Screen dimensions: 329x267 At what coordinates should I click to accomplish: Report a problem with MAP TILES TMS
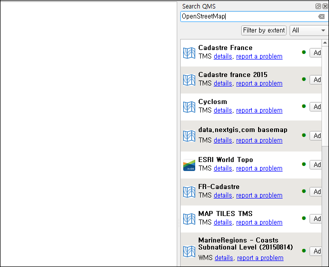[259, 222]
